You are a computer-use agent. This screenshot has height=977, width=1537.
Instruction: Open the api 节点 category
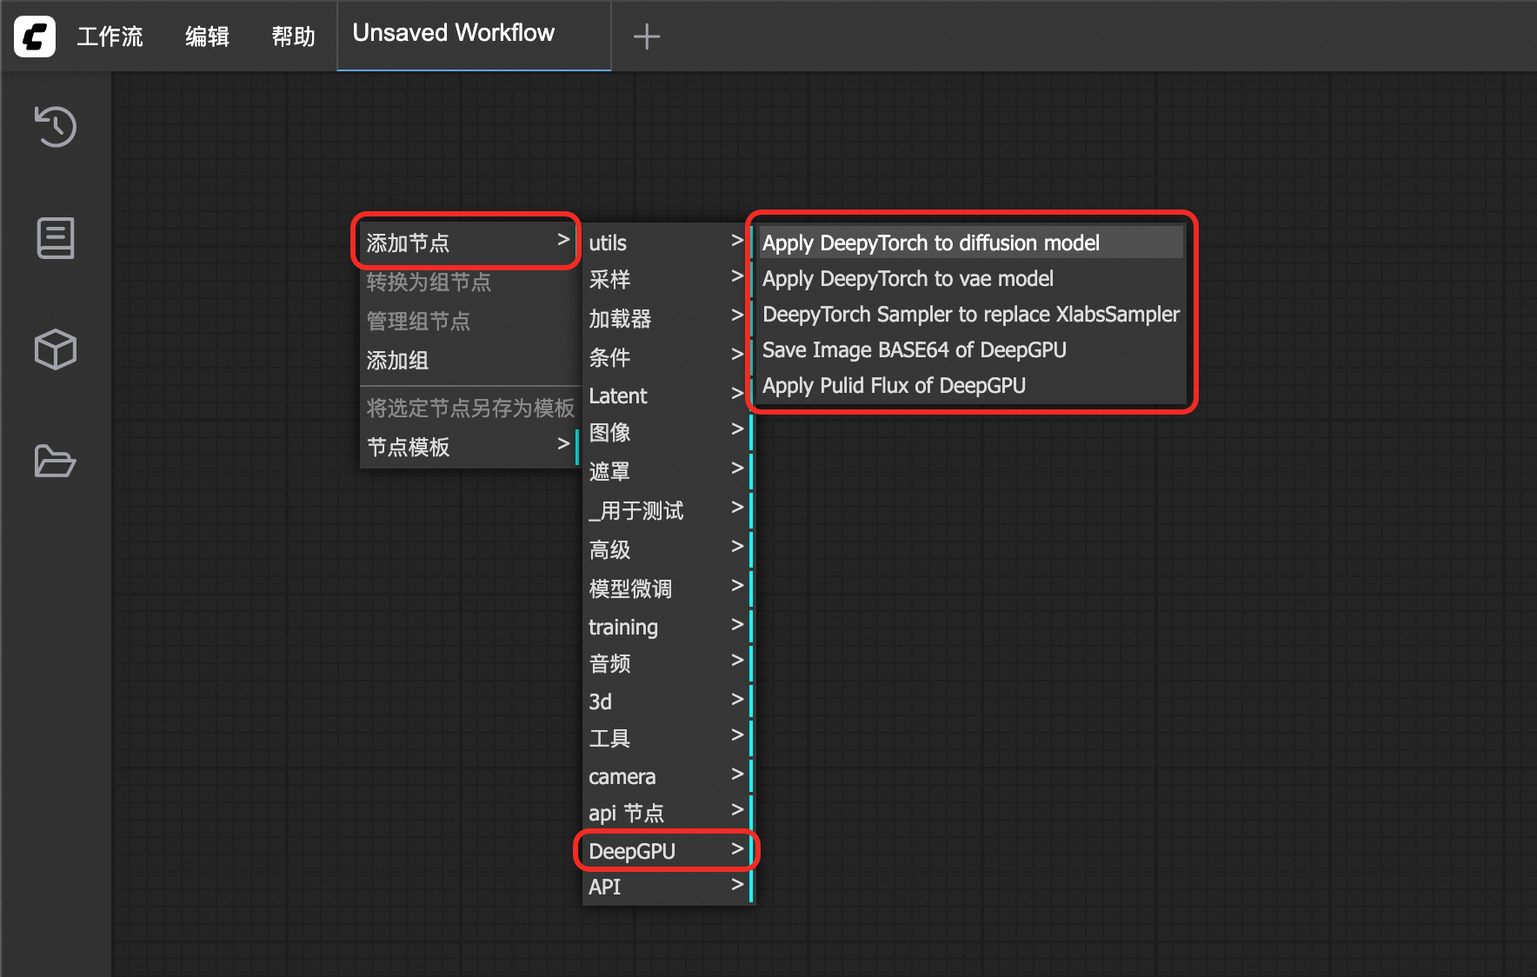click(x=666, y=813)
